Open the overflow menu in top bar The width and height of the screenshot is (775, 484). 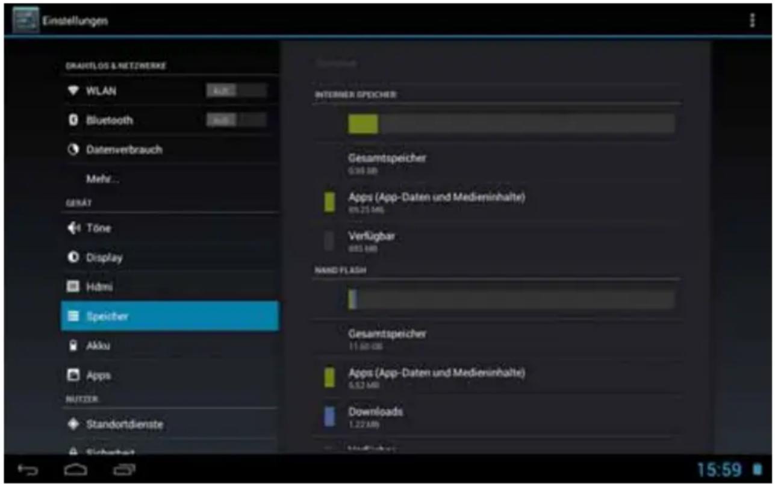coord(752,20)
